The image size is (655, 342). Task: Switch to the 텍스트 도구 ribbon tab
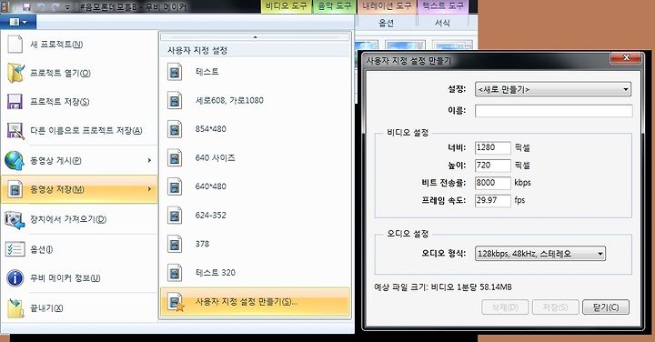point(443,6)
